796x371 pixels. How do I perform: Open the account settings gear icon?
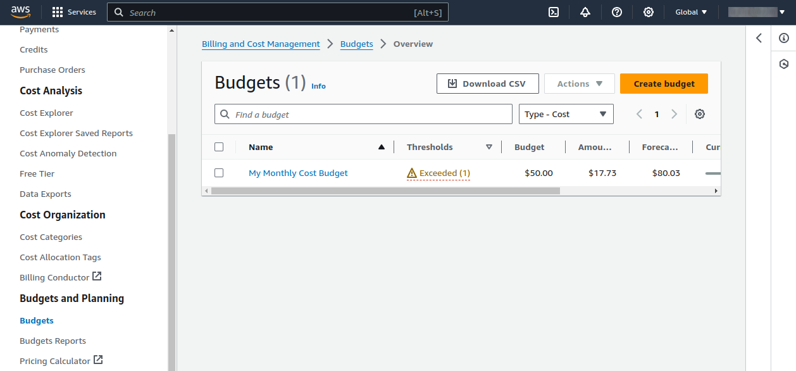coord(649,12)
